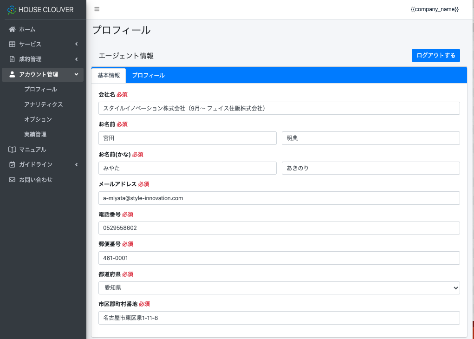Screen dimensions: 474x339
Task: Switch to the プロフィール tab
Action: (148, 75)
